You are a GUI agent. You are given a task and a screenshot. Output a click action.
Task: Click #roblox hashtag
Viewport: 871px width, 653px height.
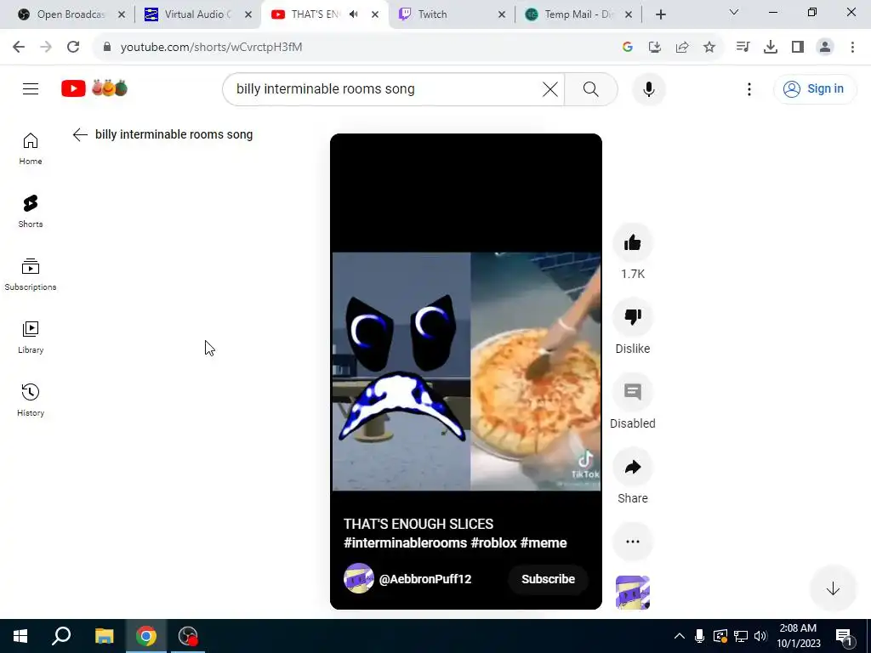point(494,543)
